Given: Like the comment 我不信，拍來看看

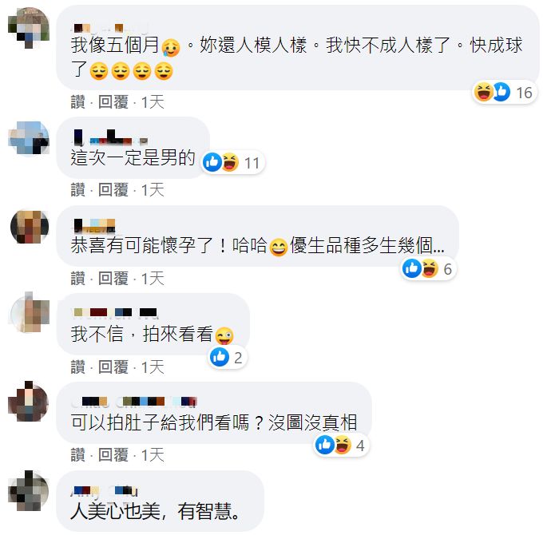Looking at the screenshot, I should click(x=77, y=367).
